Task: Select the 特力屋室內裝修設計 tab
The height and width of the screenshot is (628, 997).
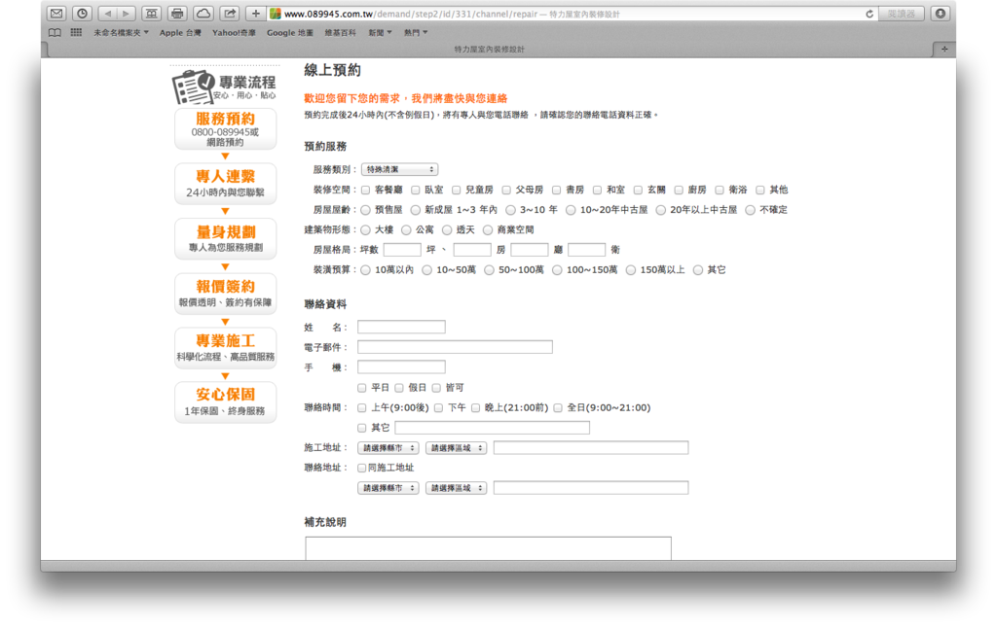Action: pos(489,49)
